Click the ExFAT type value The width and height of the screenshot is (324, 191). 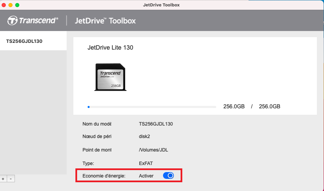tap(146, 163)
